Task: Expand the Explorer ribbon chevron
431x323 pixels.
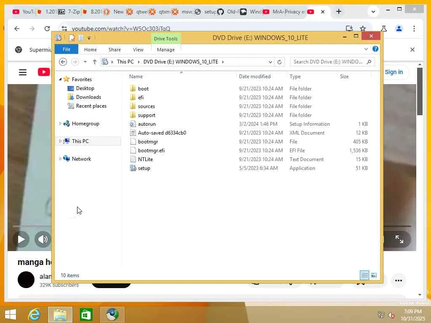Action: click(x=366, y=49)
